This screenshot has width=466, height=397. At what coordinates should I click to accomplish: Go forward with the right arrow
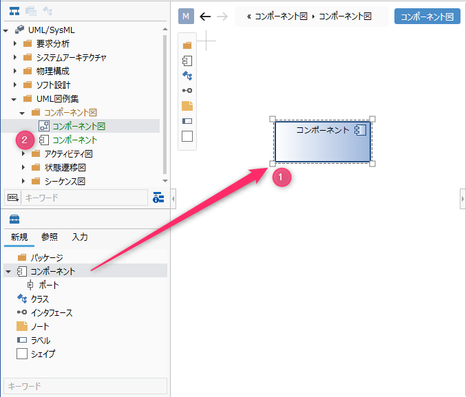tap(222, 17)
